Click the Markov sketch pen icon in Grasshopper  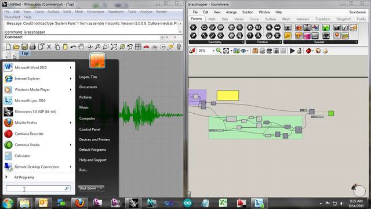coord(192,51)
